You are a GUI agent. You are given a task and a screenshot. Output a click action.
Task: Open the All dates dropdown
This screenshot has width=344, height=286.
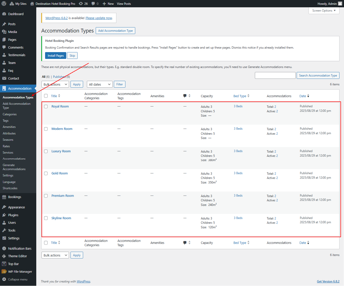tap(99, 84)
